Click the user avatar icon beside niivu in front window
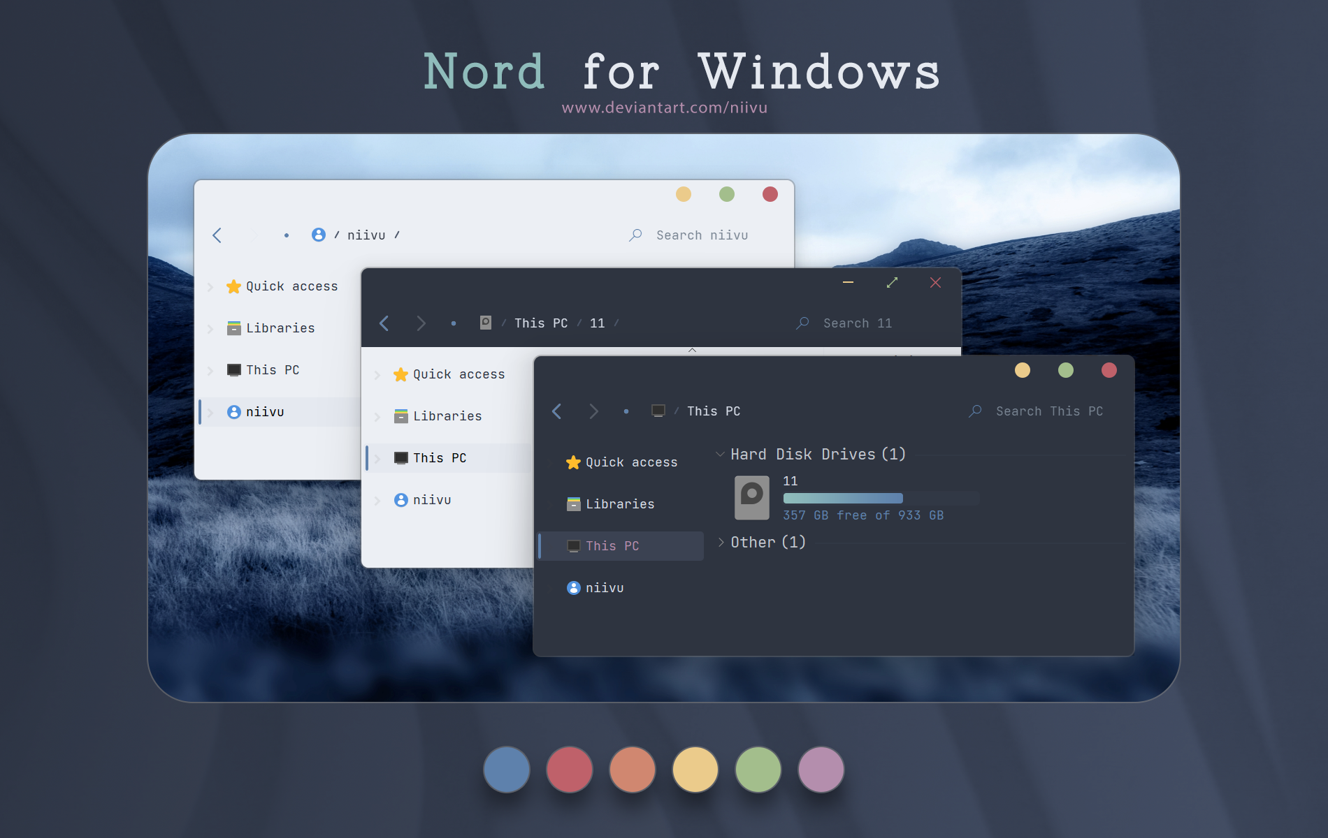Screen dimensions: 1328x838 [x=574, y=588]
